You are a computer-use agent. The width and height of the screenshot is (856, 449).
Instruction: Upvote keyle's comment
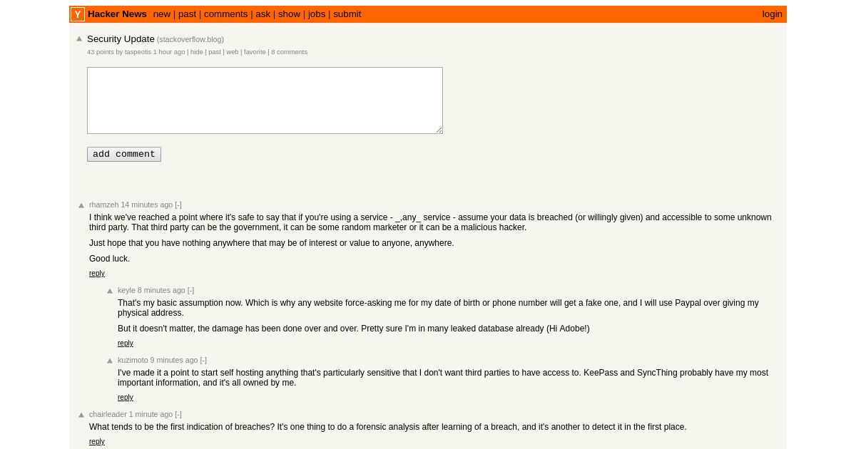(110, 291)
